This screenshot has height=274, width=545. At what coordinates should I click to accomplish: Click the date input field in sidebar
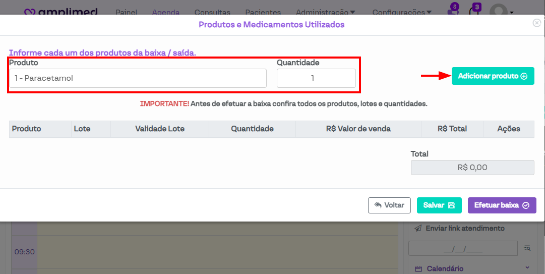[x=462, y=248]
